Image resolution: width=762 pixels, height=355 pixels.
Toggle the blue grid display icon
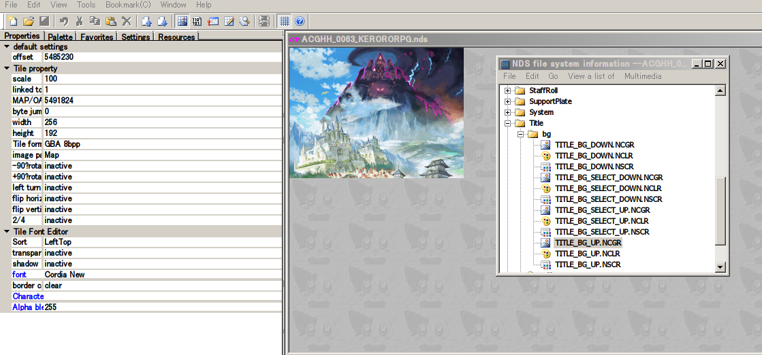pos(285,21)
